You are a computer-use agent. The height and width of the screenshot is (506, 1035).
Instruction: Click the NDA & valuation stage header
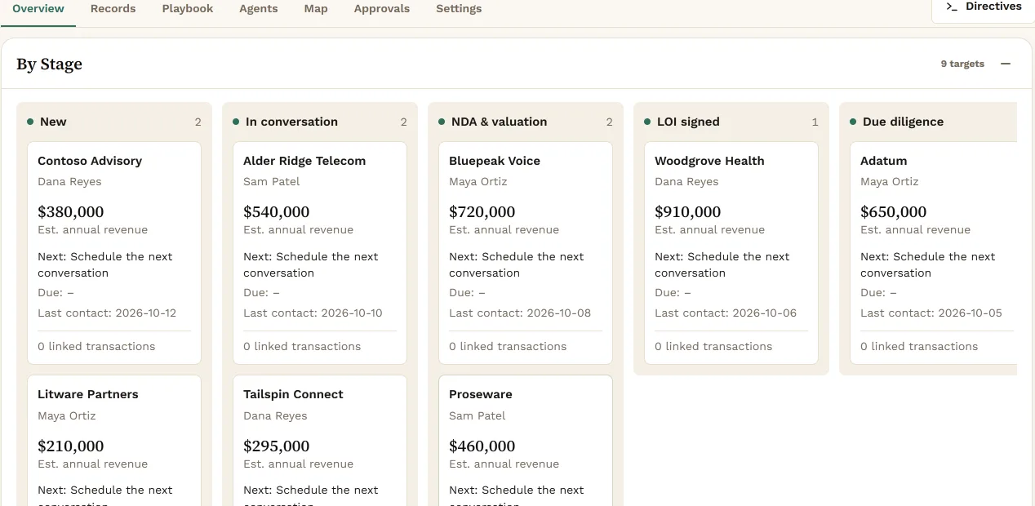coord(526,122)
